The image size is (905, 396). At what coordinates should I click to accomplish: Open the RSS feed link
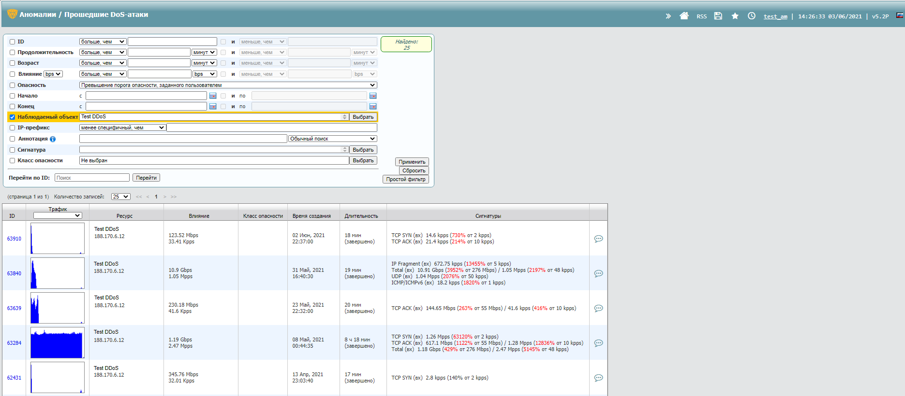701,16
